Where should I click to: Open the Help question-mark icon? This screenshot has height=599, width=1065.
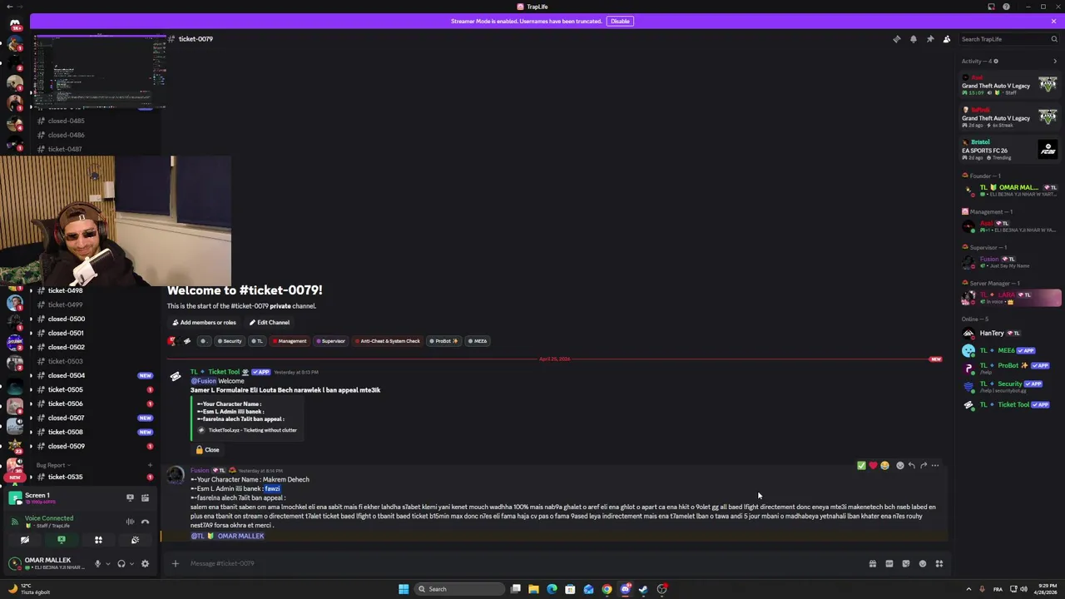tap(1006, 7)
